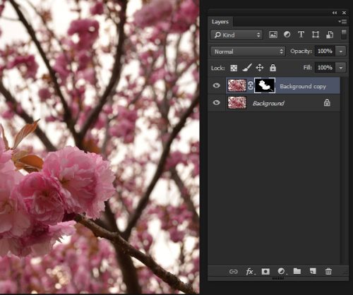Lock position move icon

pos(260,68)
